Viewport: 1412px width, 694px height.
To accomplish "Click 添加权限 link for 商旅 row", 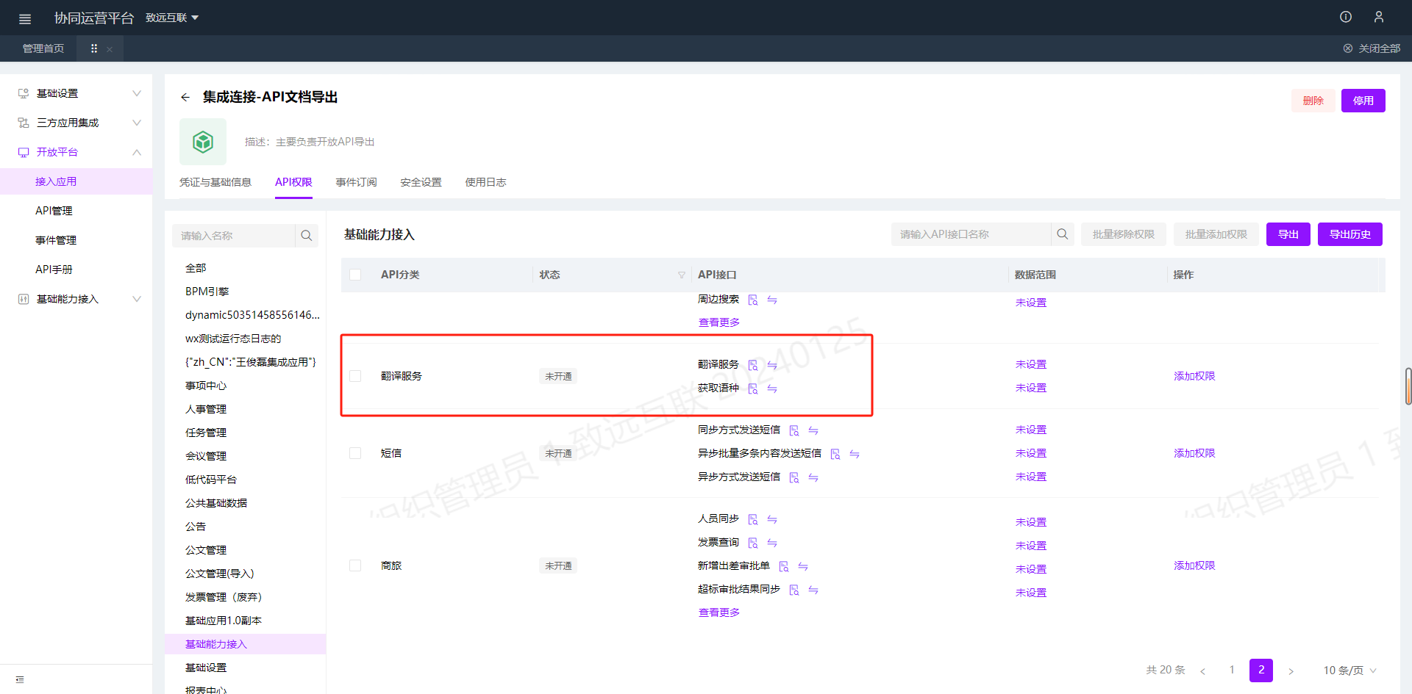I will (x=1194, y=565).
